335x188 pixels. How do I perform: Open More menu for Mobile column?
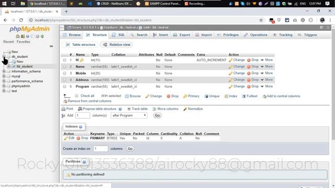[266, 73]
